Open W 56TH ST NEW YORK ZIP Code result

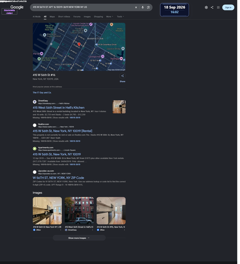coord(59,178)
